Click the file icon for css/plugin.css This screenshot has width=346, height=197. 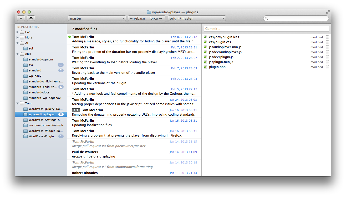pyautogui.click(x=206, y=42)
